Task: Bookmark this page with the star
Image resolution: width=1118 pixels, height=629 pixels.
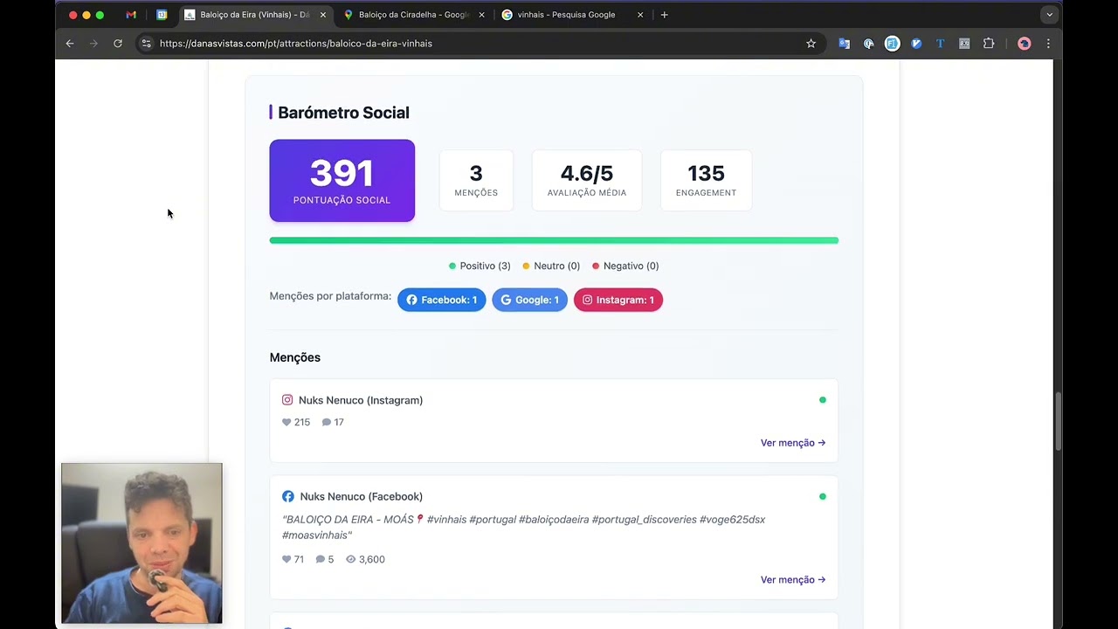Action: pos(811,44)
